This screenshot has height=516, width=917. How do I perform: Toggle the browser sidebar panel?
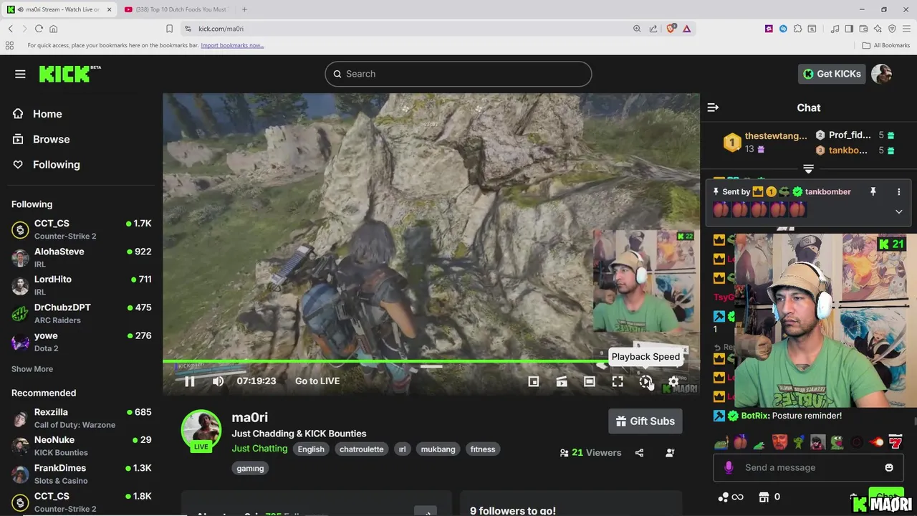click(849, 29)
